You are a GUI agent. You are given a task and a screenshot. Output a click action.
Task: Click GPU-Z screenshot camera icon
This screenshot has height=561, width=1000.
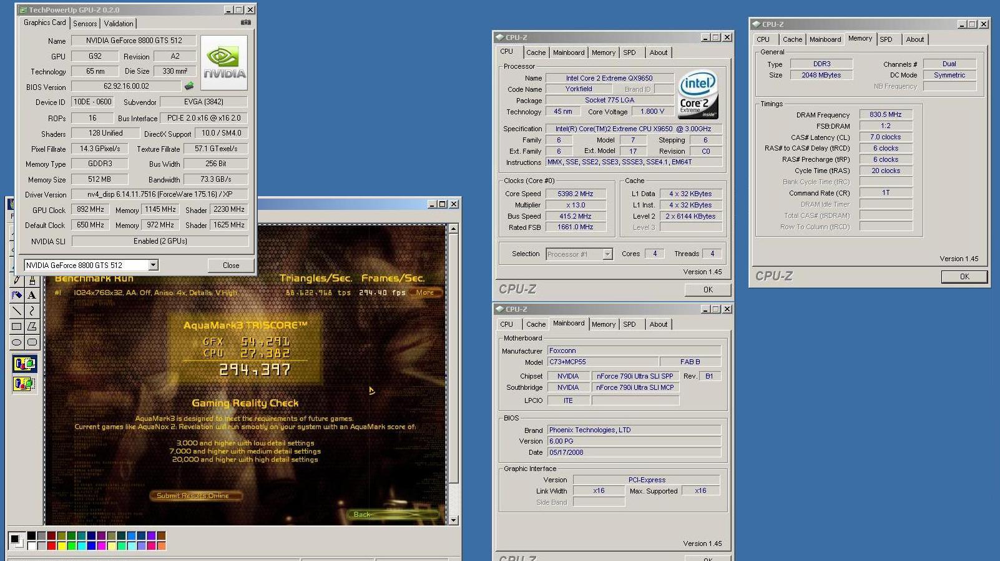pyautogui.click(x=246, y=22)
